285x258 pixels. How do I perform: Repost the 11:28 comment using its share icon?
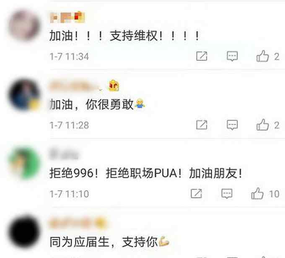(x=202, y=125)
